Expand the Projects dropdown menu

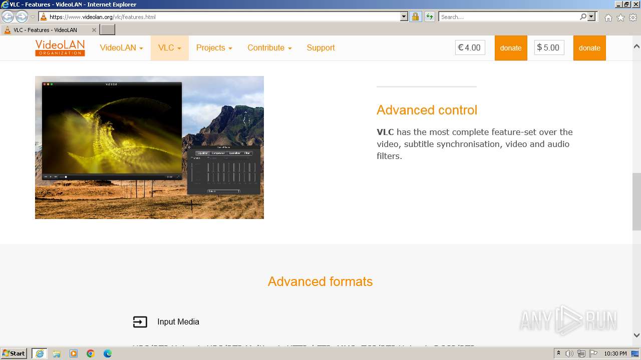tap(214, 48)
